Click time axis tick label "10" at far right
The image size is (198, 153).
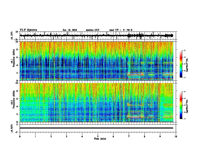176,136
